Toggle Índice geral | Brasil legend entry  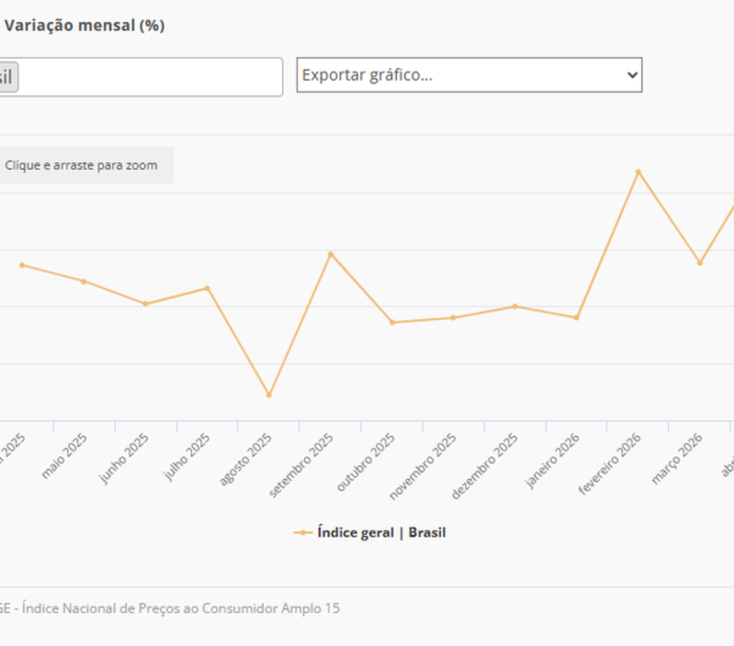pyautogui.click(x=370, y=532)
